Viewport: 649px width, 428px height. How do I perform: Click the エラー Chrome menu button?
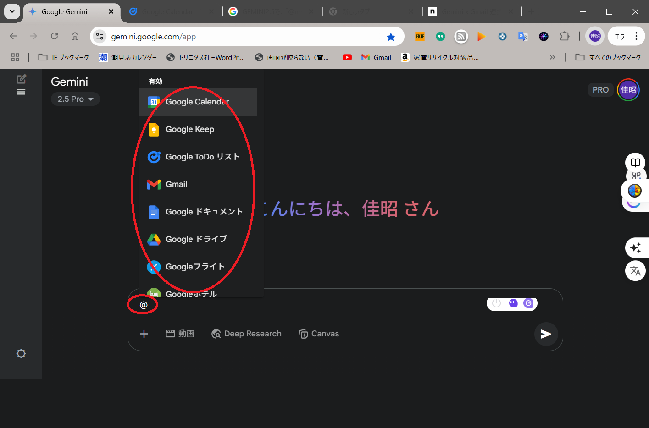pyautogui.click(x=626, y=36)
